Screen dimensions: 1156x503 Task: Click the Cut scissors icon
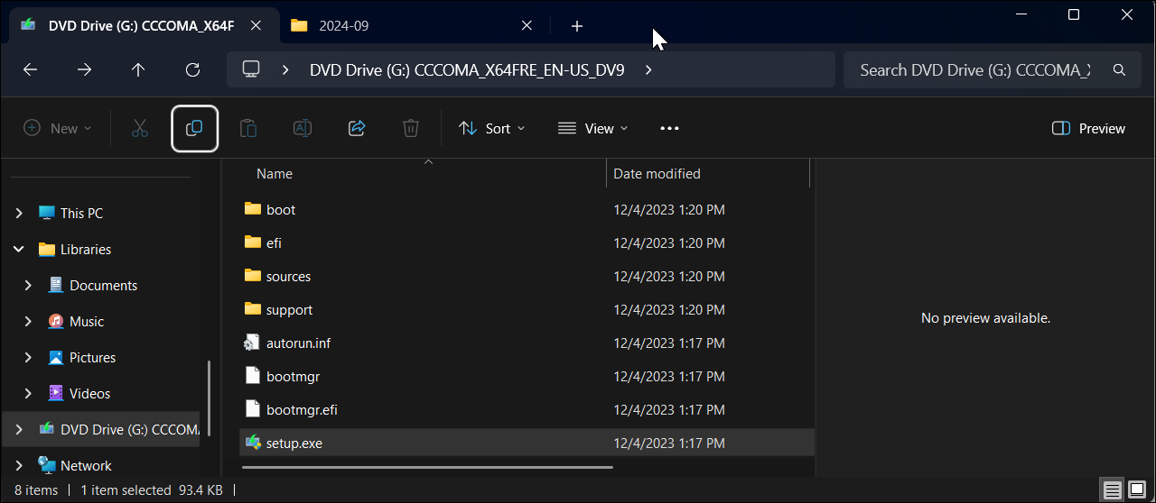point(139,129)
